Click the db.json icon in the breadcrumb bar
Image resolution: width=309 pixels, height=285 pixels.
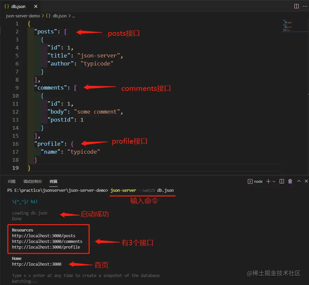tap(48, 16)
